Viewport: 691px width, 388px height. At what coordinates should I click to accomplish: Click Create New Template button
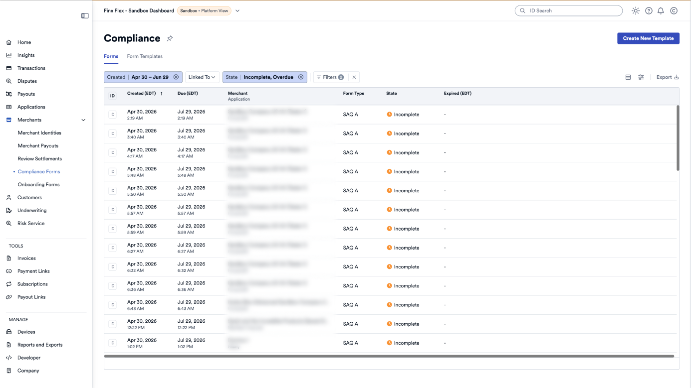click(648, 38)
